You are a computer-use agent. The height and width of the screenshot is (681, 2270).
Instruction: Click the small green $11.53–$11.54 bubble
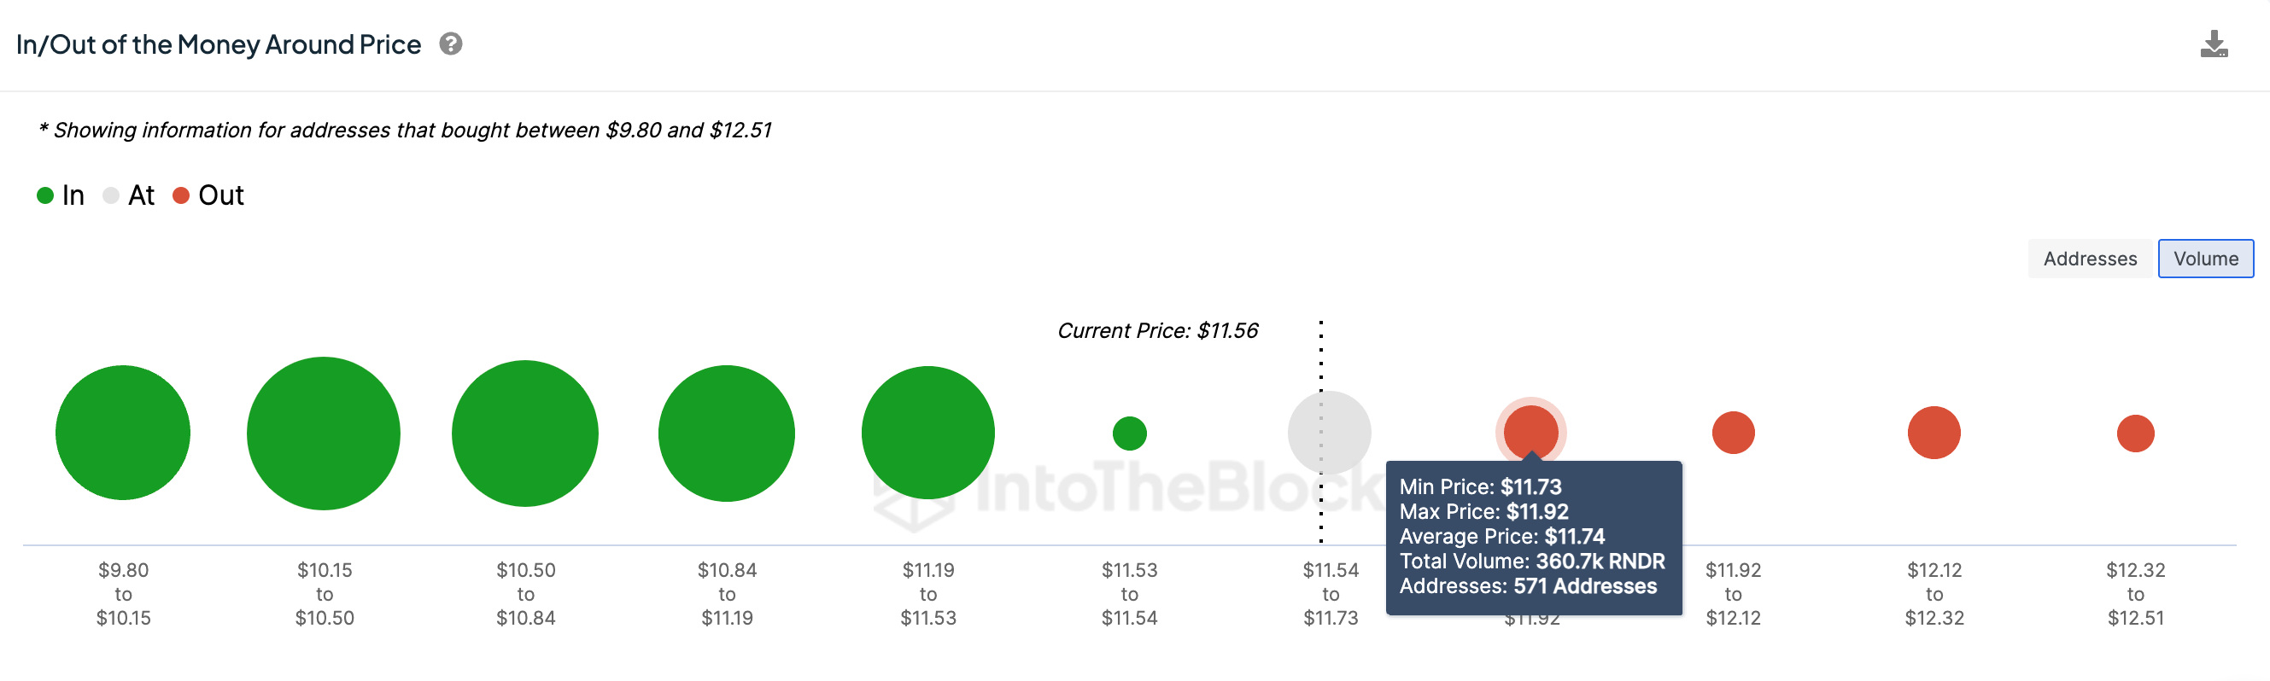click(x=1129, y=433)
